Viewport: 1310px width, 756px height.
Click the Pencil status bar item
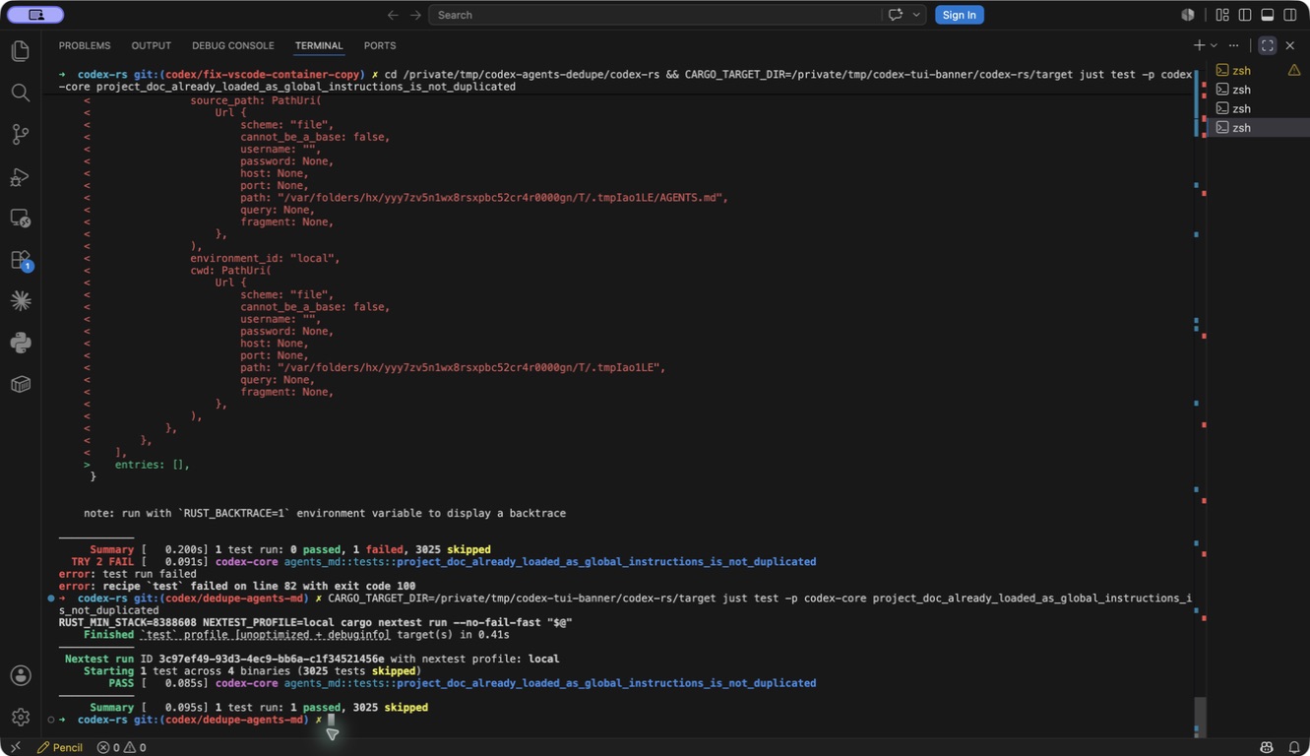click(59, 747)
